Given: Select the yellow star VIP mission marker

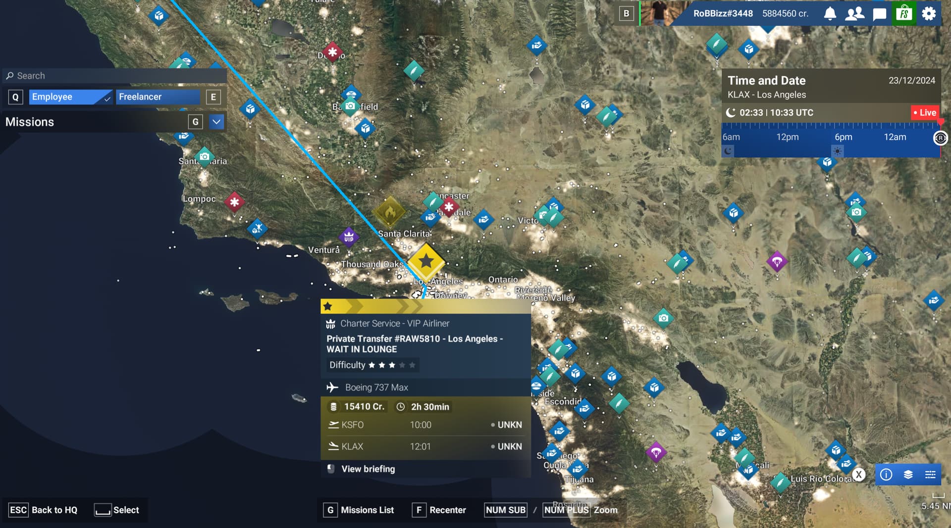Looking at the screenshot, I should point(426,261).
